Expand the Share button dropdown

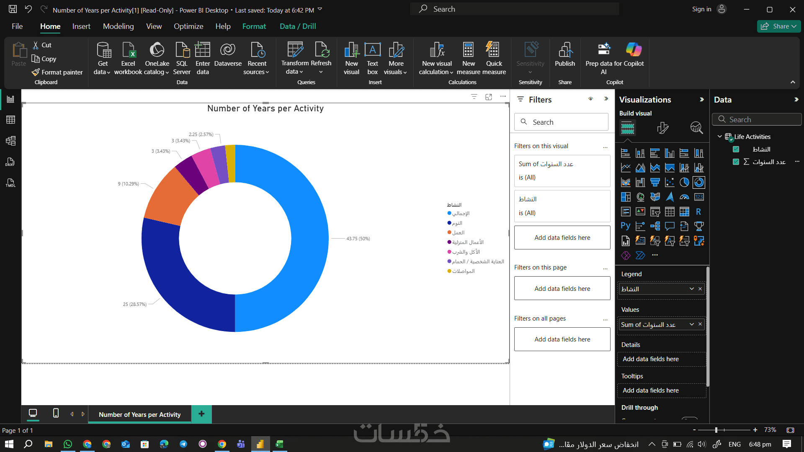click(794, 26)
